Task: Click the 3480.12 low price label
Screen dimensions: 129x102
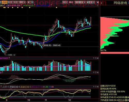Action: [12, 55]
